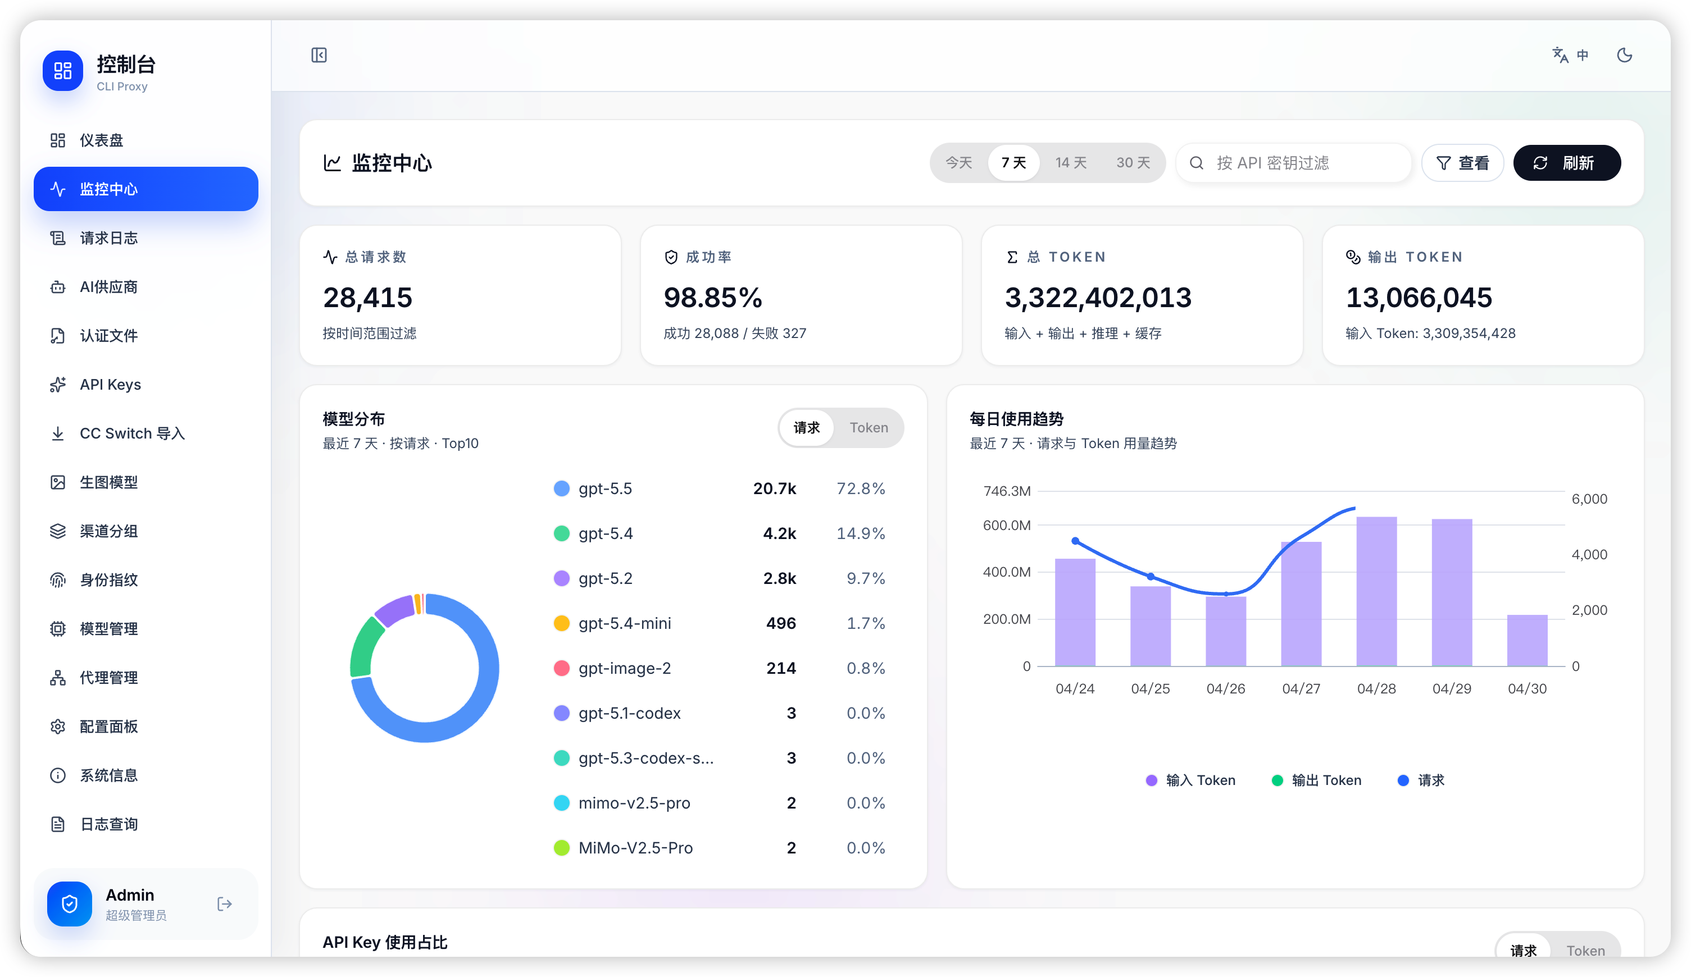Click 模型管理 chip icon
The width and height of the screenshot is (1691, 977).
point(58,628)
